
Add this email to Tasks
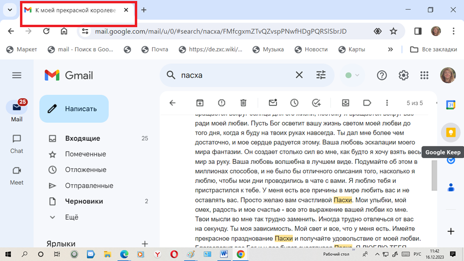(316, 103)
